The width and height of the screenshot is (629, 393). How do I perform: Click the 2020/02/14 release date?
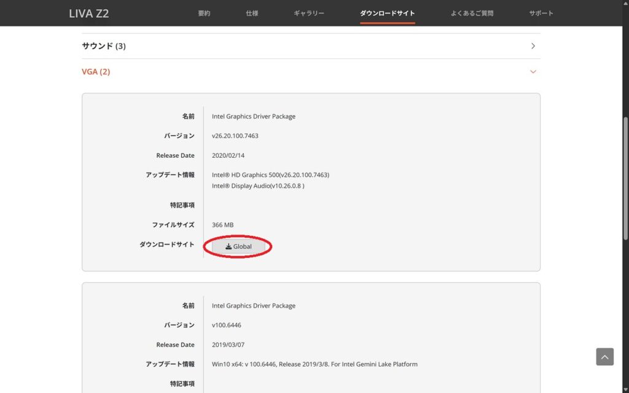coord(228,155)
